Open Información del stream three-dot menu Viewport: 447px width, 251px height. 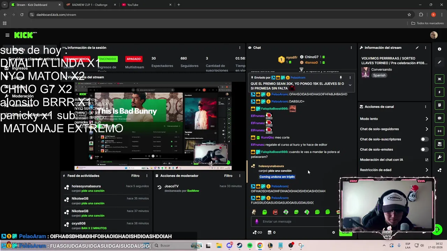point(425,48)
